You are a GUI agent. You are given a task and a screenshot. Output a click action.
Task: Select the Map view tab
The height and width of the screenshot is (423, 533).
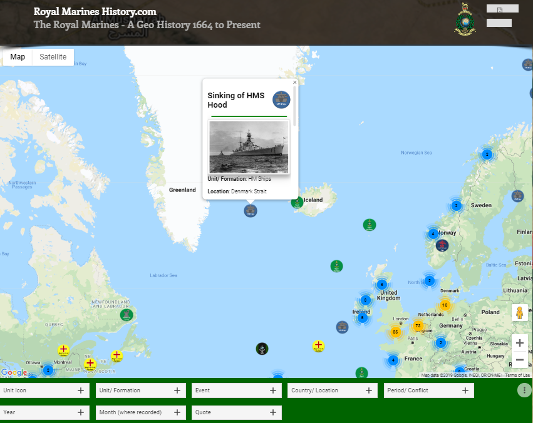pos(17,57)
